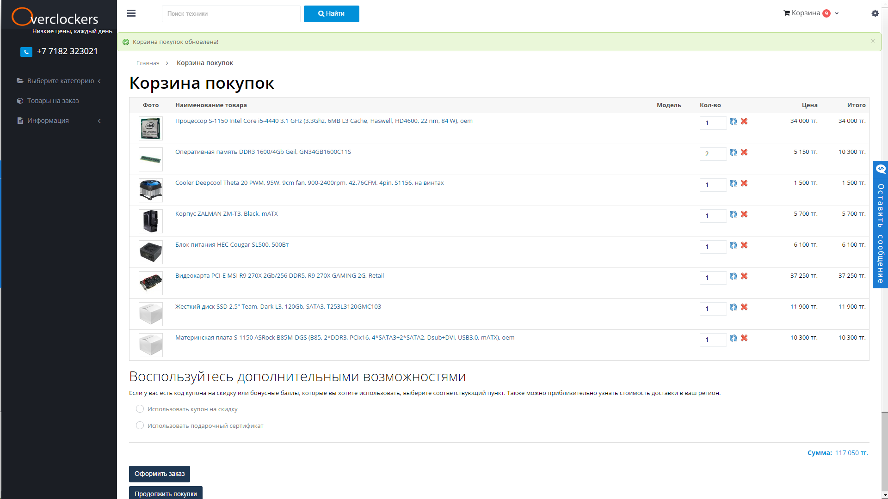Select the discount coupon radio option

pyautogui.click(x=140, y=409)
